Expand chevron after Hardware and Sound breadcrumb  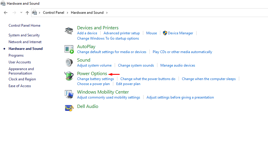(107, 13)
